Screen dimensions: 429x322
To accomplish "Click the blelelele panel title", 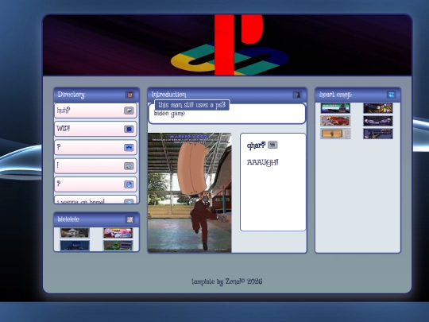I will click(68, 219).
